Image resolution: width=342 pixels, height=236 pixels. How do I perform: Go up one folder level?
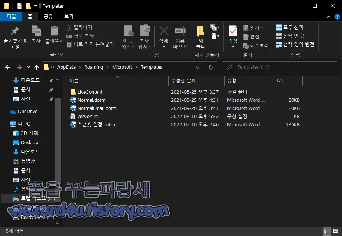pos(37,68)
